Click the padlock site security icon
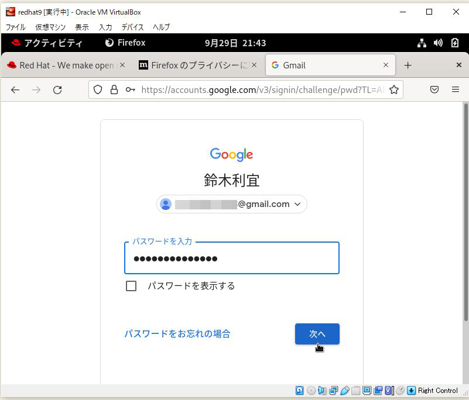The height and width of the screenshot is (400, 469). tap(114, 89)
